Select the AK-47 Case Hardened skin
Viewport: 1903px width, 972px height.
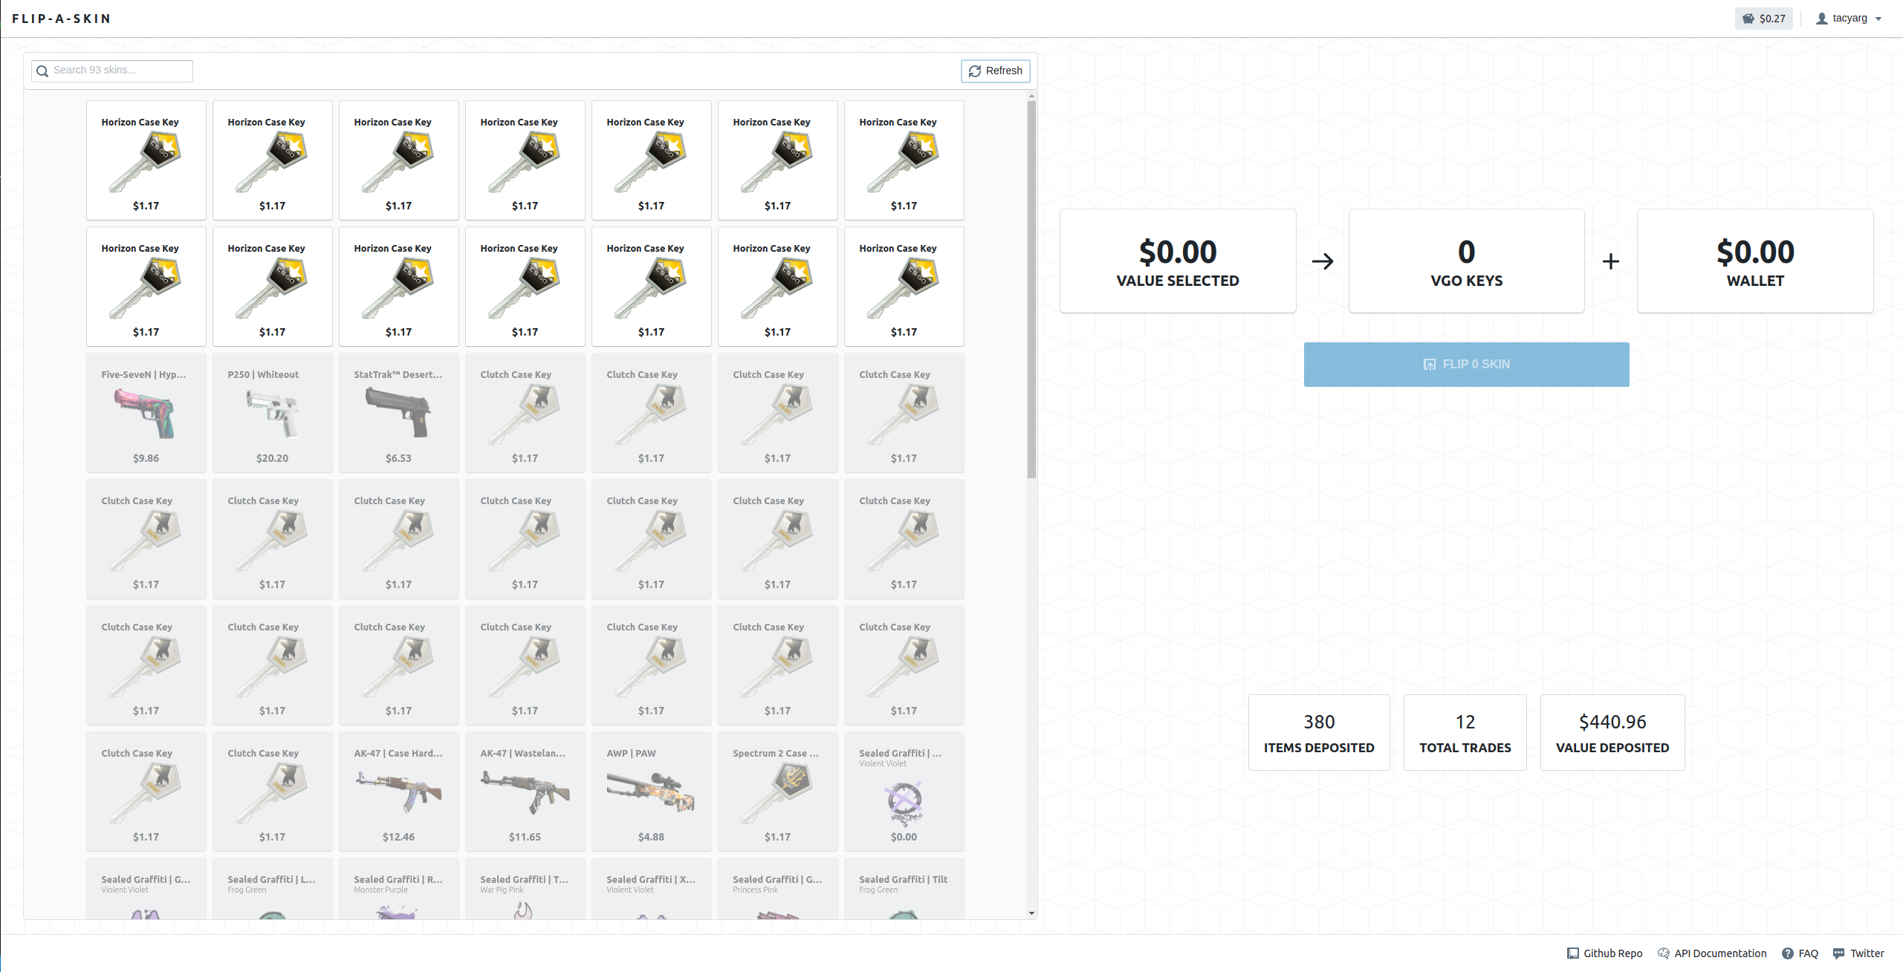pos(399,792)
